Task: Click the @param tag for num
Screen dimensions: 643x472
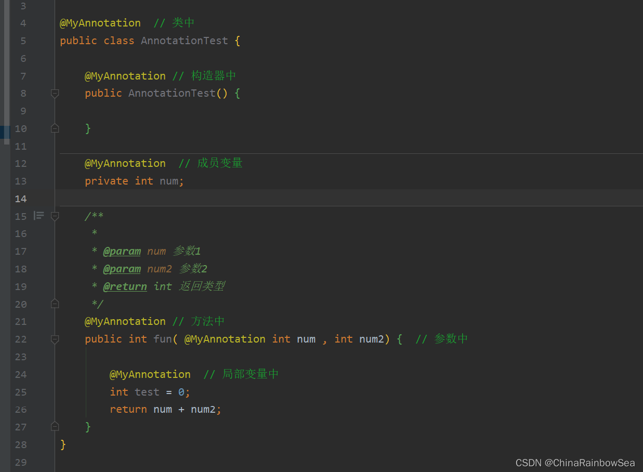Action: tap(122, 252)
